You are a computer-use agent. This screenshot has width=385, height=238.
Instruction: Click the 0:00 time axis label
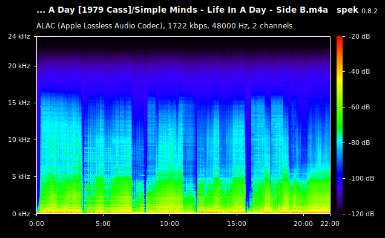click(x=36, y=224)
